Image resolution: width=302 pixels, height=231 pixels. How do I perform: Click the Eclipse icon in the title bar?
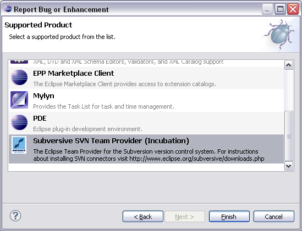pos(8,9)
